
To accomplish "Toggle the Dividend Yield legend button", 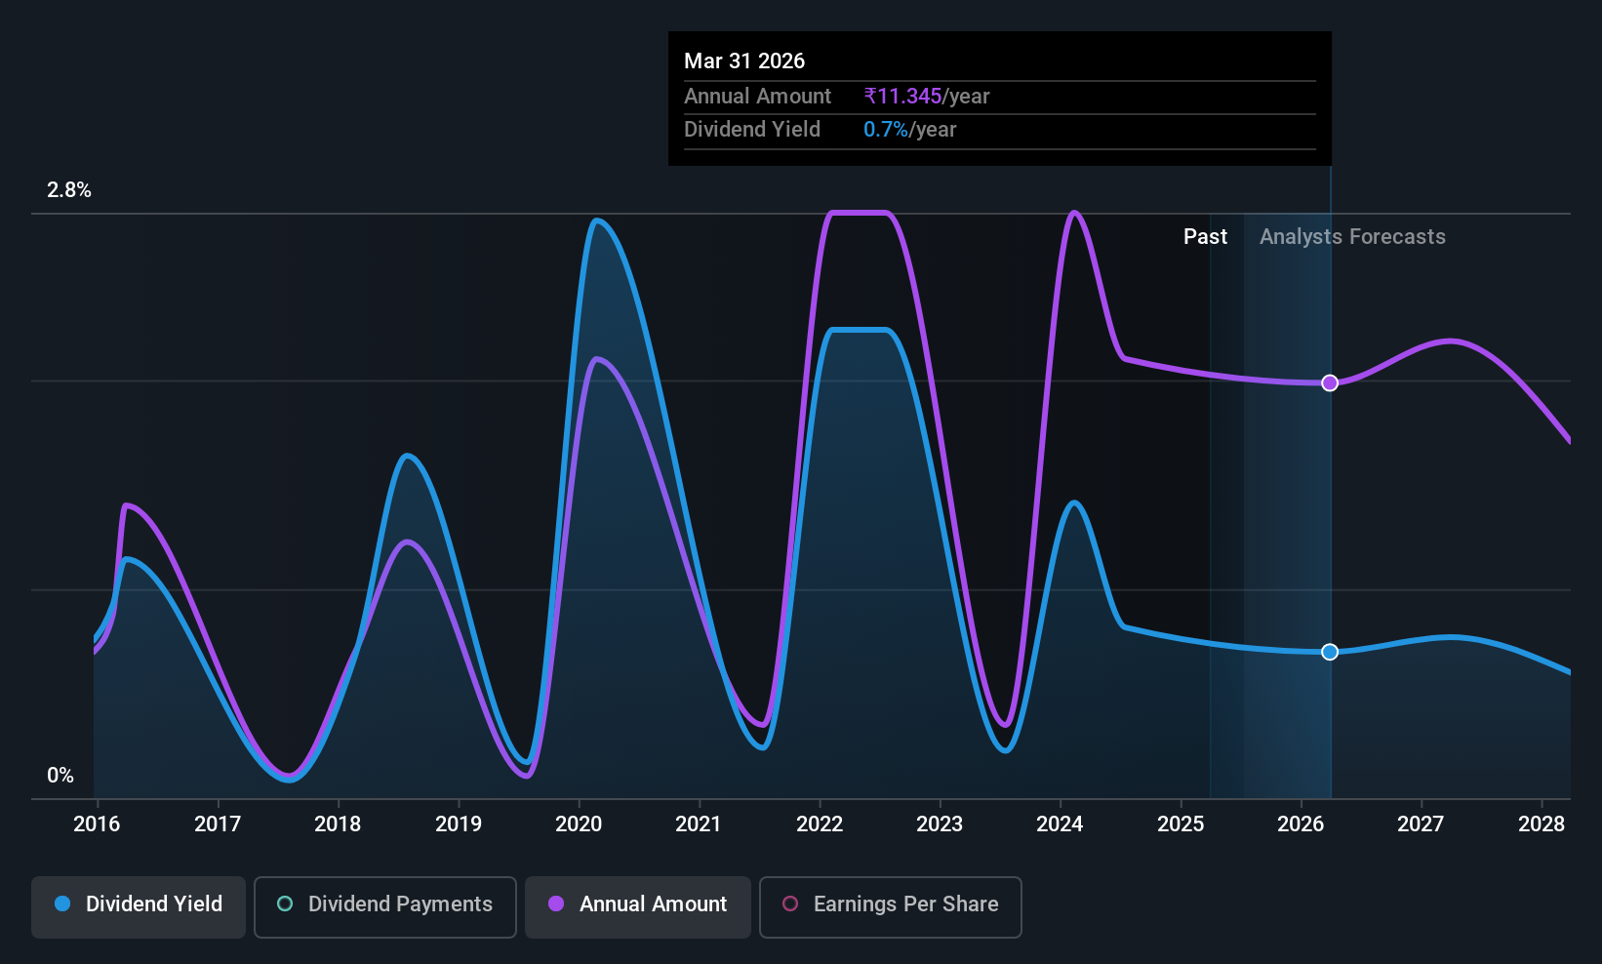I will [x=139, y=907].
